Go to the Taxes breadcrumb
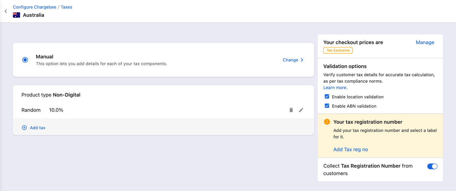This screenshot has height=191, width=456. pos(66,7)
